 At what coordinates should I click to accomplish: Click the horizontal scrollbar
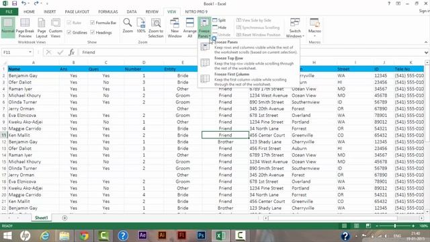(333, 218)
